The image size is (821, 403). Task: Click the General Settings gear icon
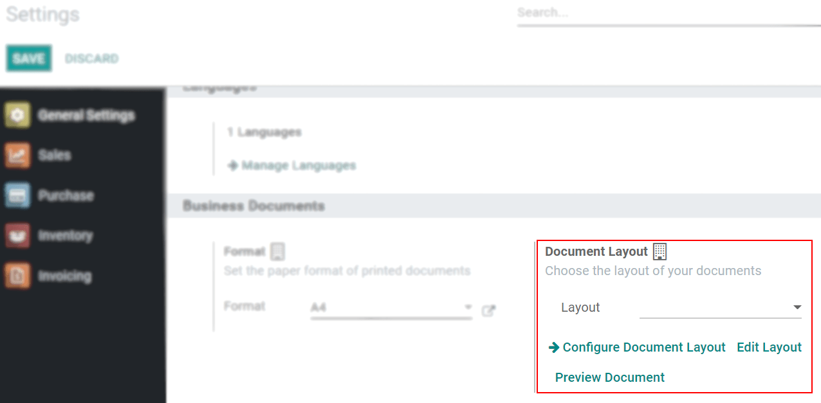17,115
